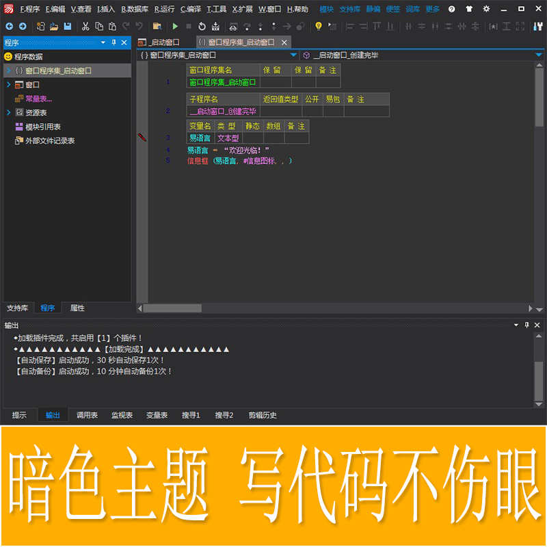Switch to the 调用表 tab
The width and height of the screenshot is (547, 547).
tap(88, 415)
